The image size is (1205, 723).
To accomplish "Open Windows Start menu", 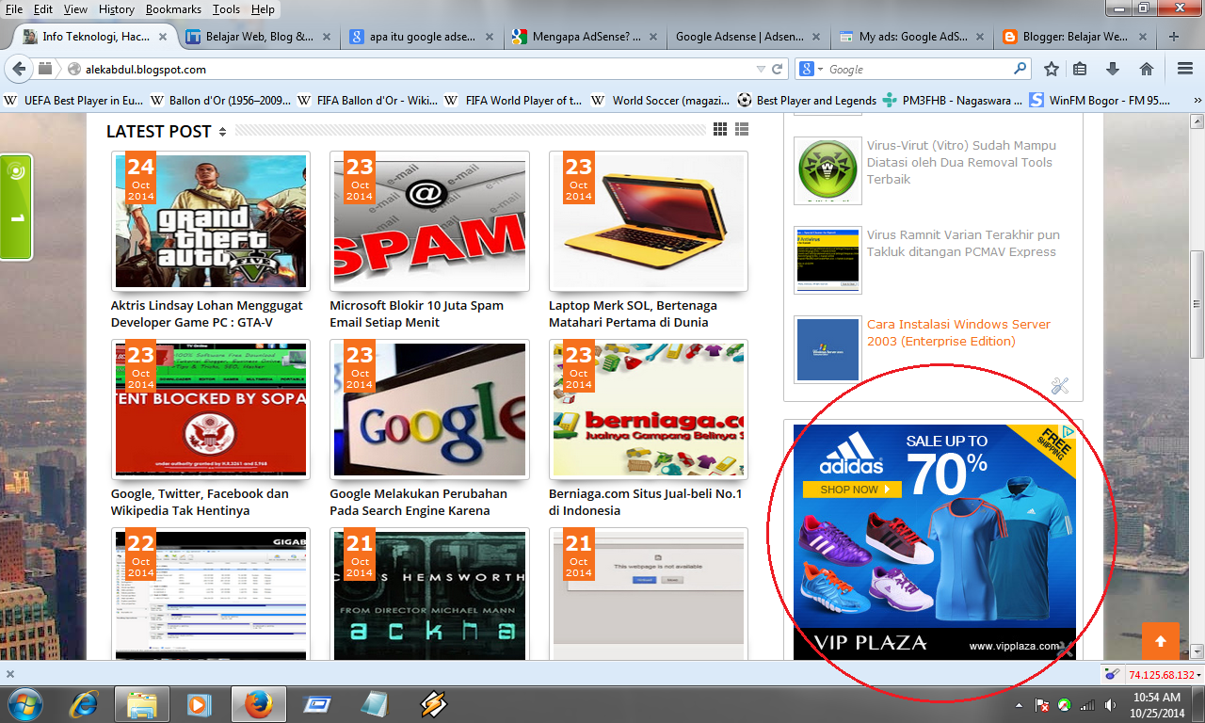I will point(24,703).
